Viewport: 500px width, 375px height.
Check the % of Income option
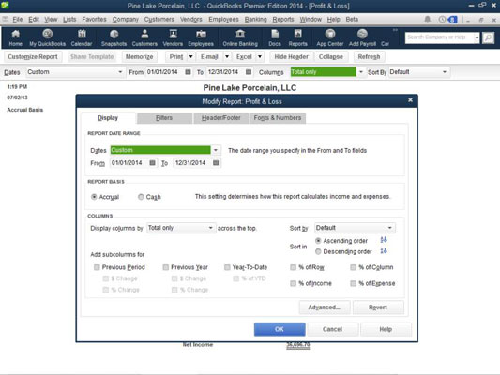pyautogui.click(x=293, y=283)
